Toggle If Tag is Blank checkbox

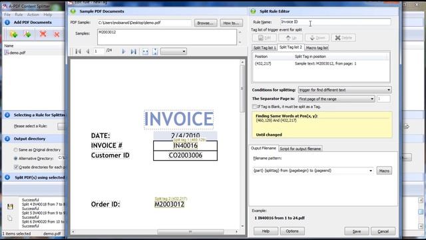(254, 107)
